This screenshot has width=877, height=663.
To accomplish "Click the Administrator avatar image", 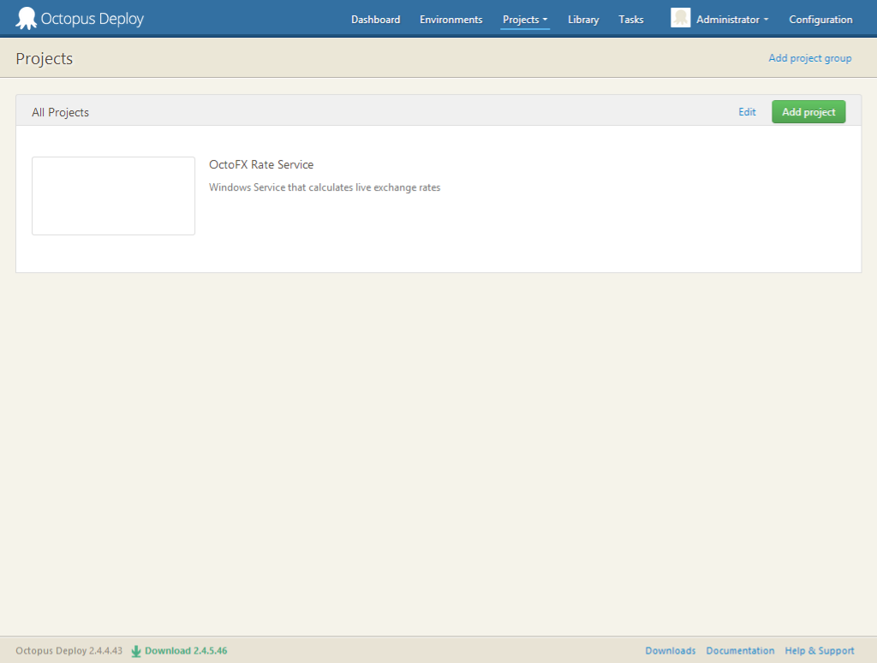I will 680,18.
